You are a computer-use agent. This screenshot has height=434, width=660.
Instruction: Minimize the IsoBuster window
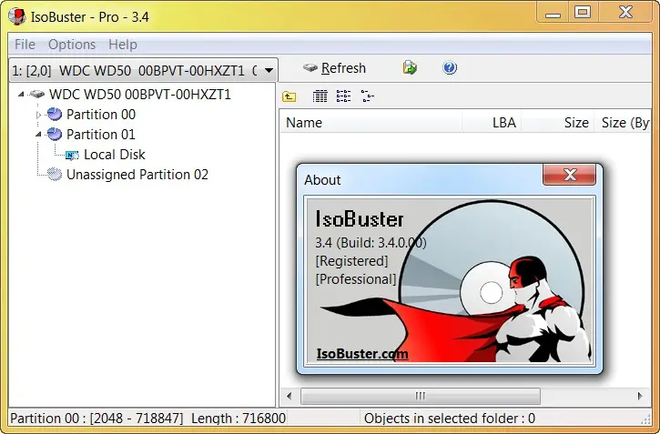pos(553,12)
